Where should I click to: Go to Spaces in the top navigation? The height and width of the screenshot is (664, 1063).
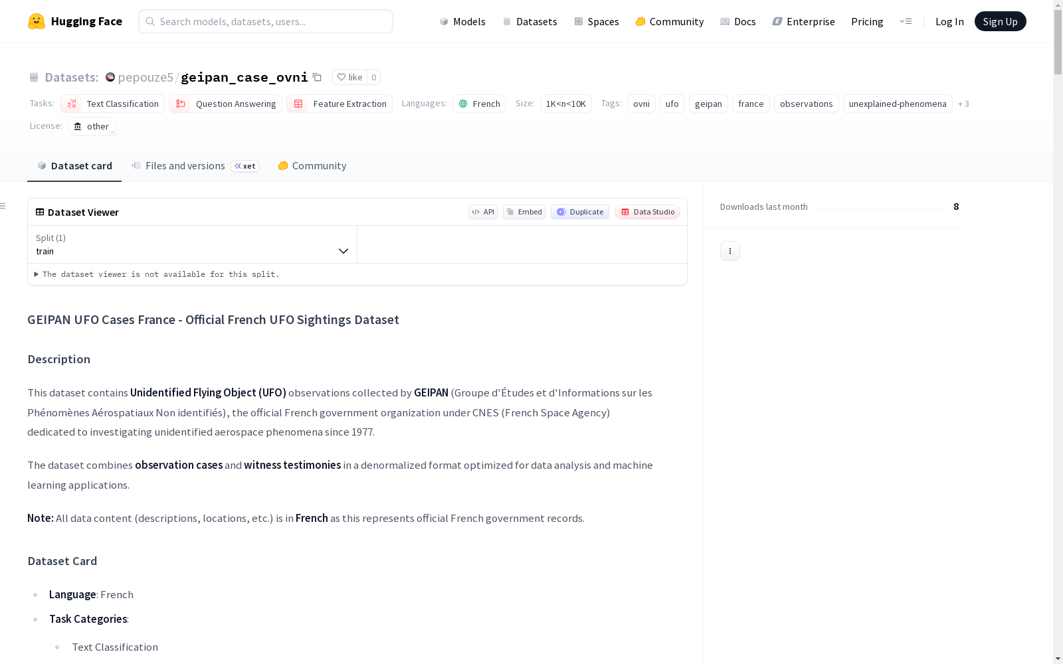pyautogui.click(x=597, y=21)
